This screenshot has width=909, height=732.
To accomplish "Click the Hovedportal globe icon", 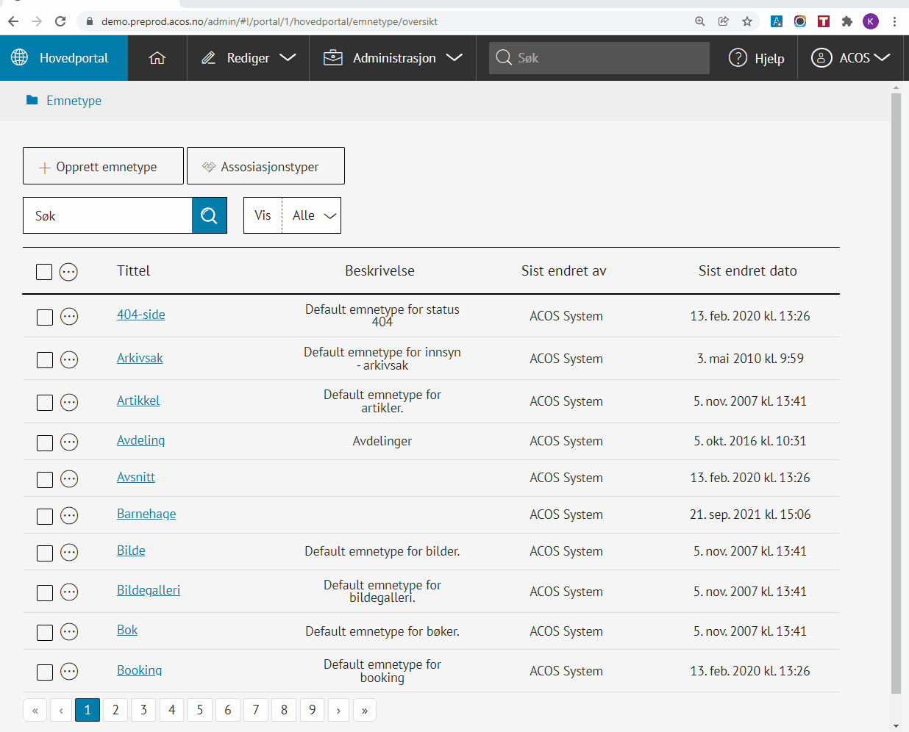I will point(20,58).
